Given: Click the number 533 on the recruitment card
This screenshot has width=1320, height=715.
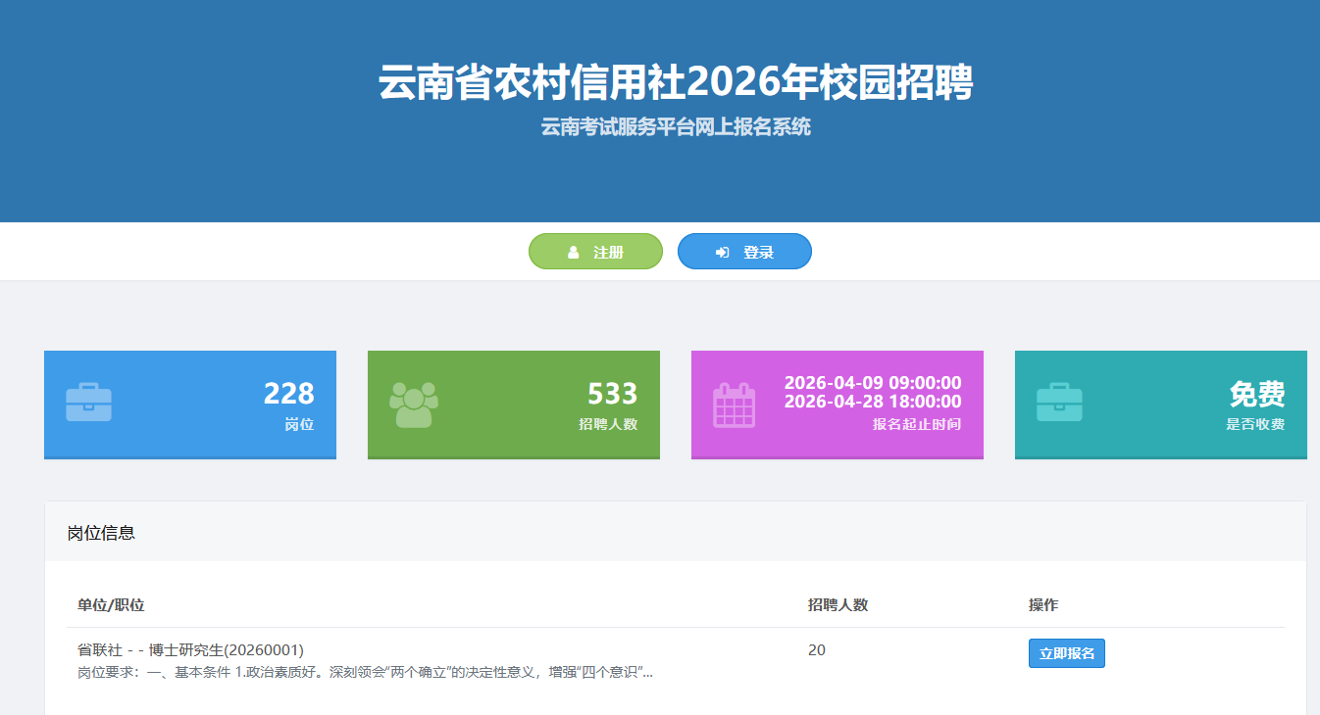Looking at the screenshot, I should click(614, 395).
